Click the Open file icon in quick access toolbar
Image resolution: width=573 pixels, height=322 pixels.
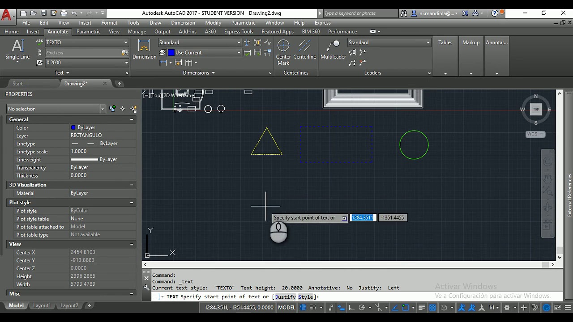click(34, 13)
